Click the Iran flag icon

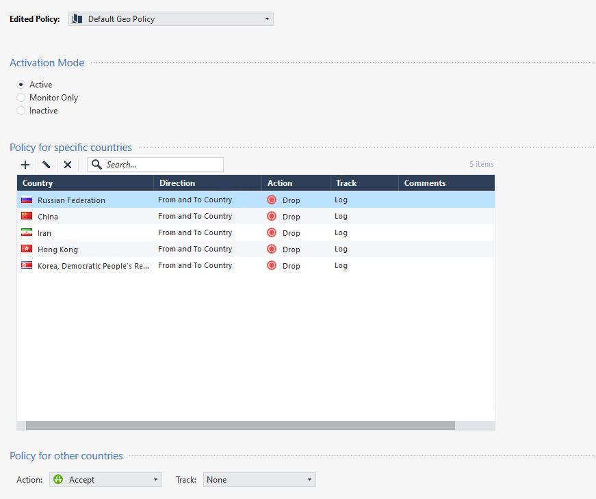[27, 233]
